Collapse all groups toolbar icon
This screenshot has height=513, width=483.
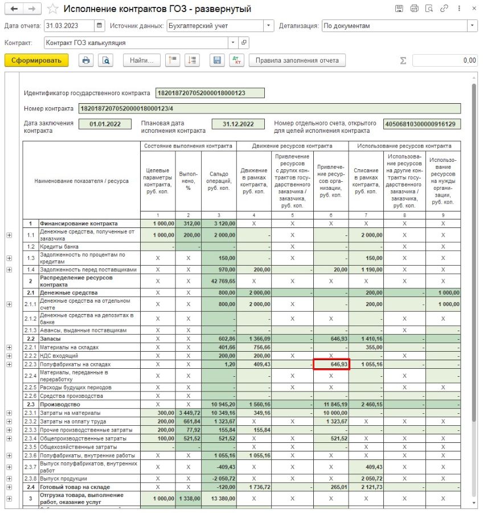[173, 60]
